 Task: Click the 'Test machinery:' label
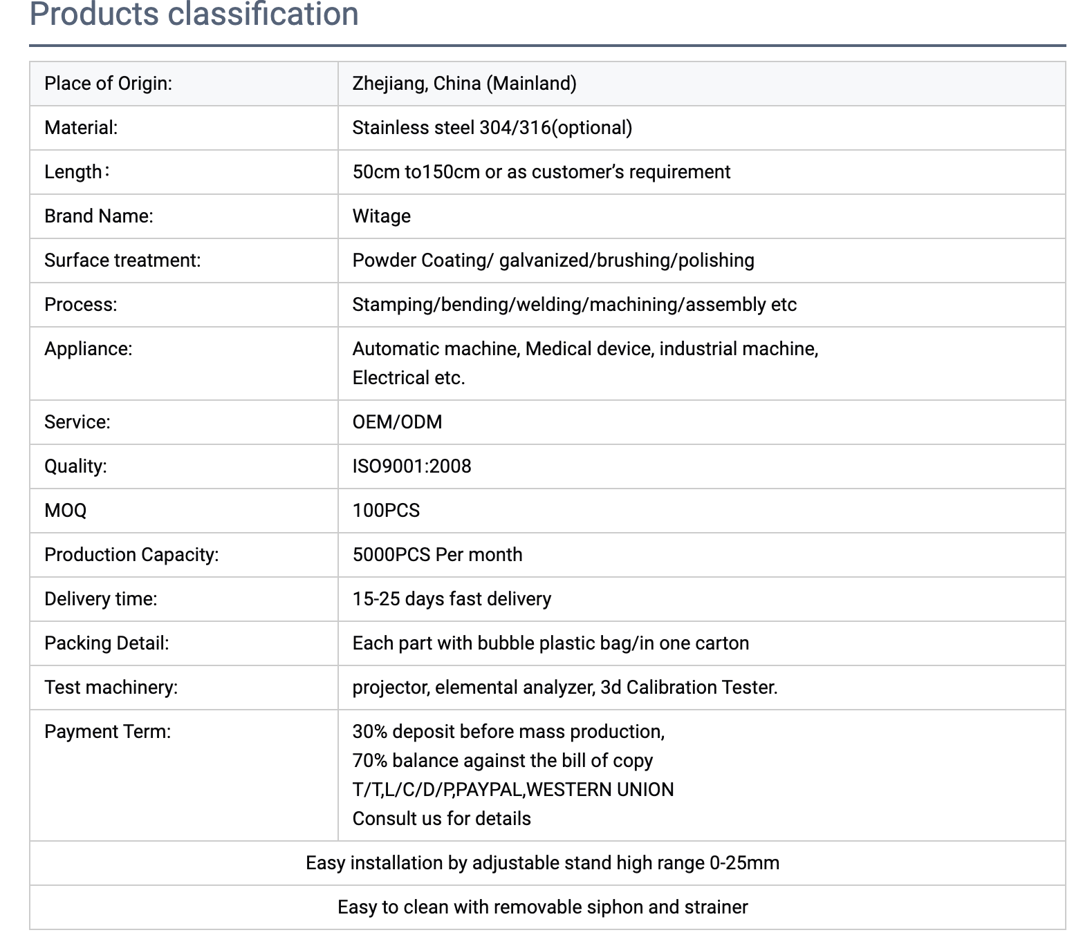click(111, 688)
